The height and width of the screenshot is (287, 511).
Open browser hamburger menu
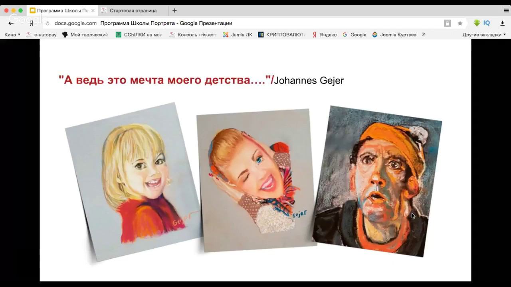506,10
